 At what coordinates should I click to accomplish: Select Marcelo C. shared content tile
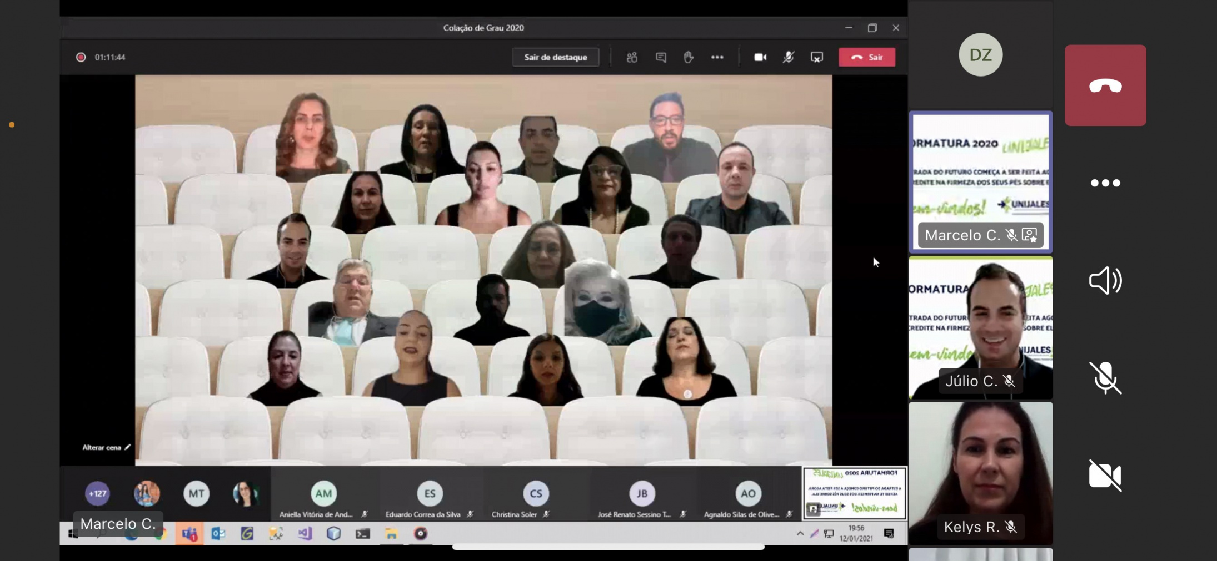pyautogui.click(x=981, y=182)
